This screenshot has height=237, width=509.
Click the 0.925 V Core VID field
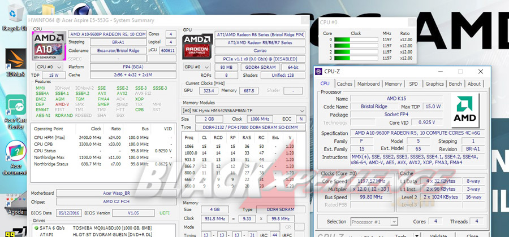pyautogui.click(x=427, y=122)
